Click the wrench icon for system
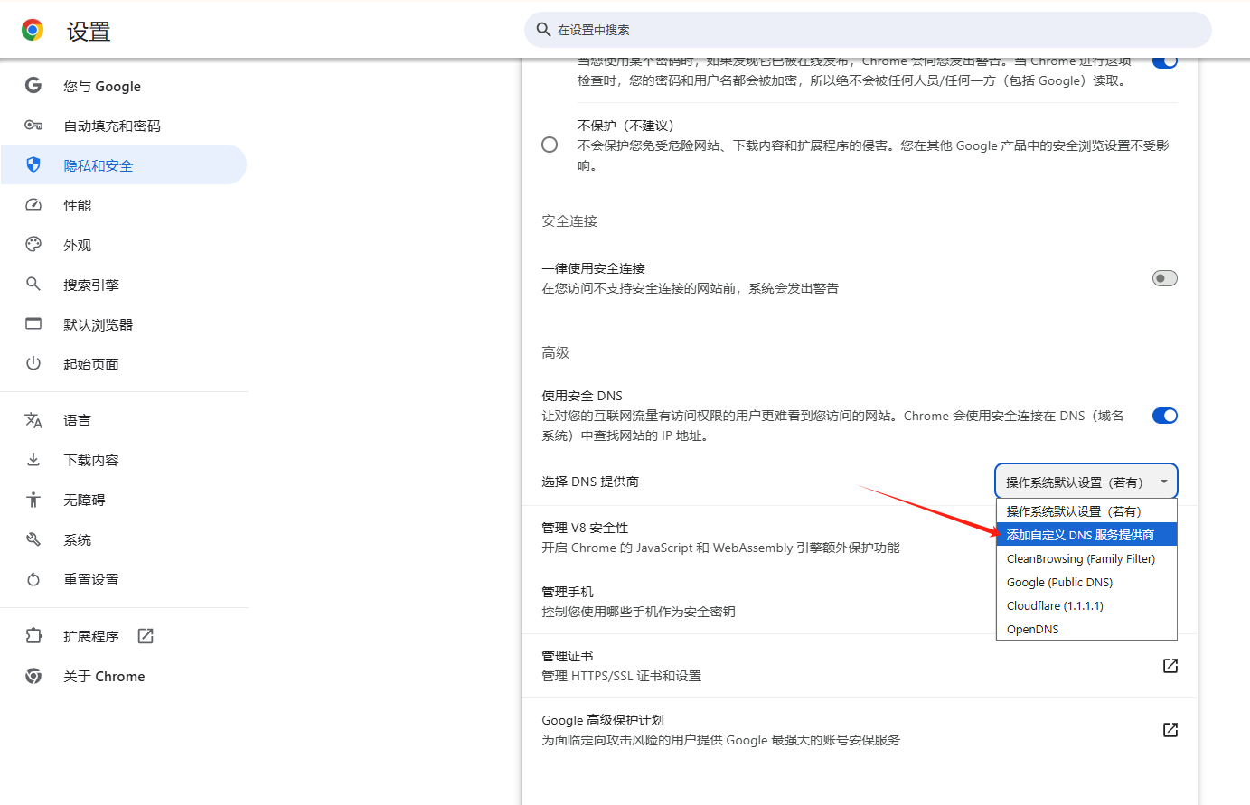Screen dimensions: 1250x805 click(x=33, y=539)
